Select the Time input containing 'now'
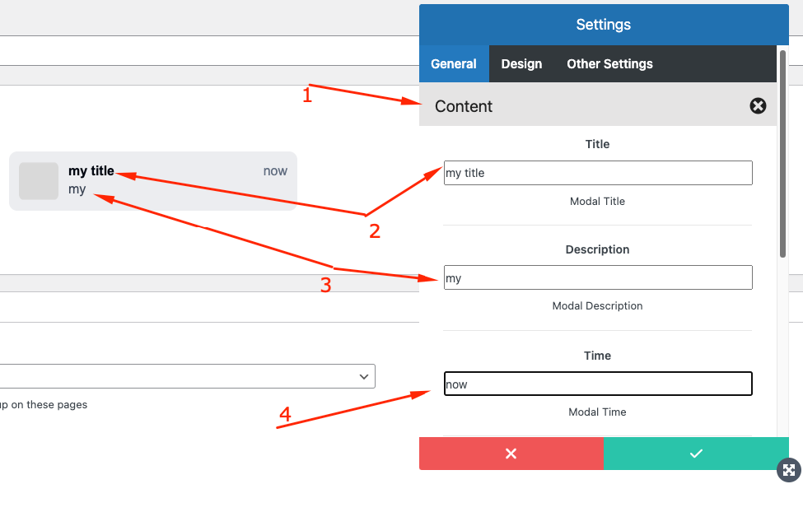 pos(598,384)
